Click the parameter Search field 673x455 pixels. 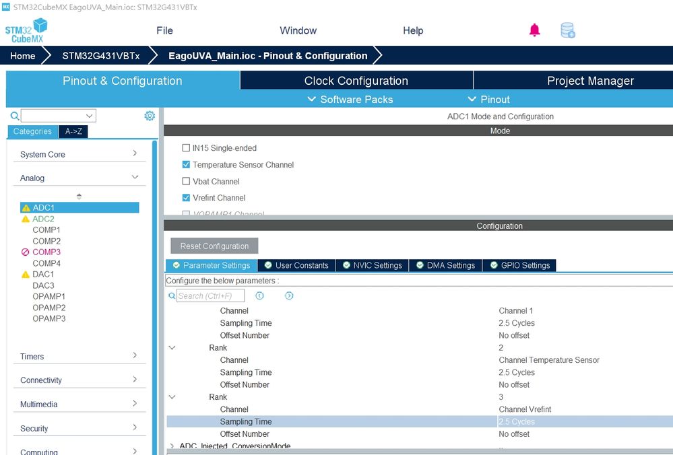click(x=210, y=295)
